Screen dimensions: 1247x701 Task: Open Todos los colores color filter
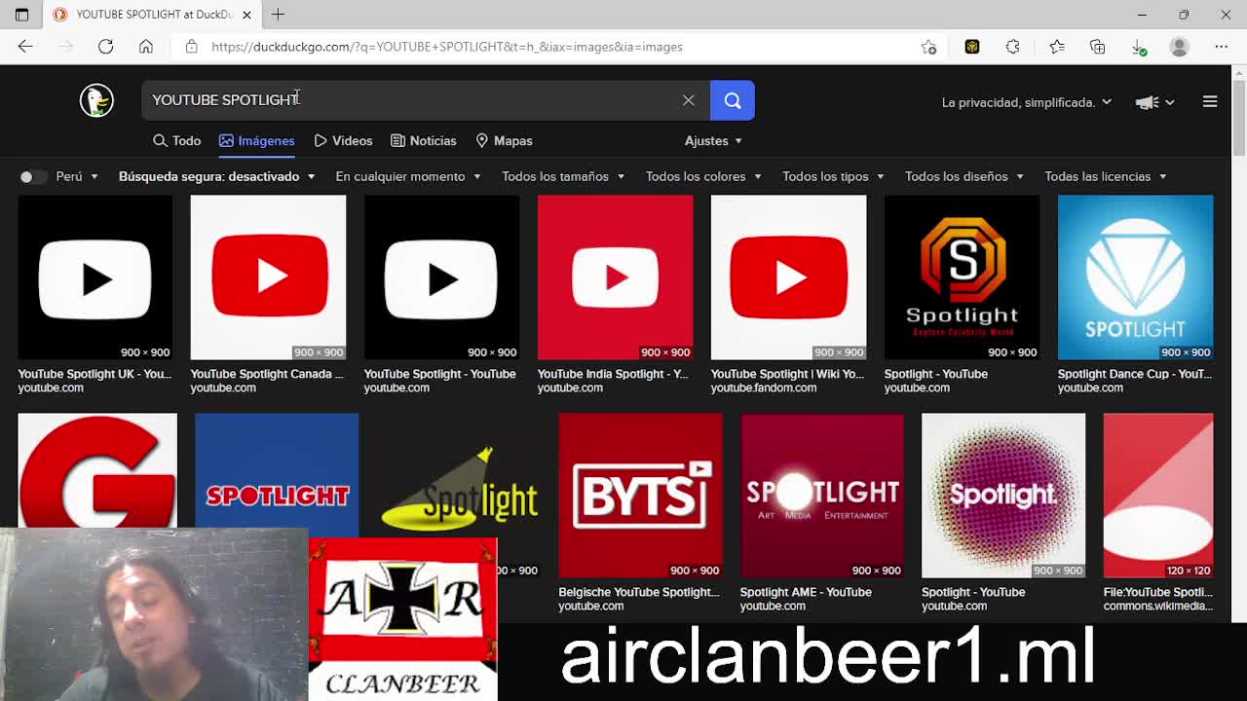(703, 176)
